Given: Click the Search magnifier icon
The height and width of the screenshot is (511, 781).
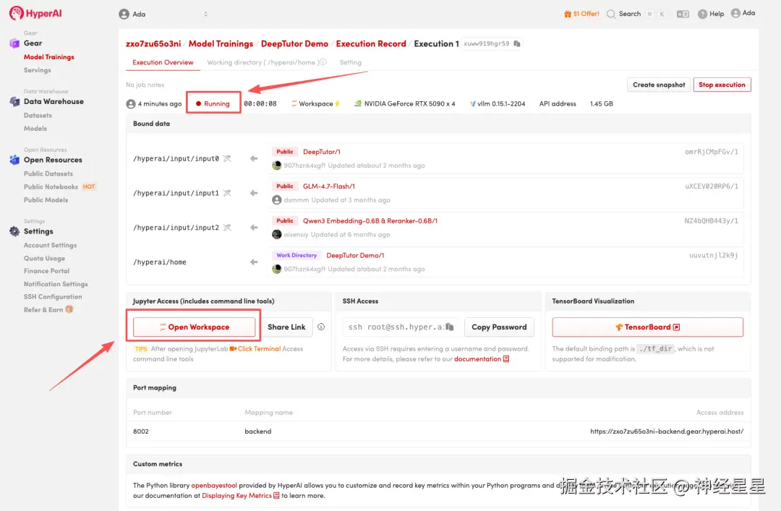Looking at the screenshot, I should [x=610, y=14].
